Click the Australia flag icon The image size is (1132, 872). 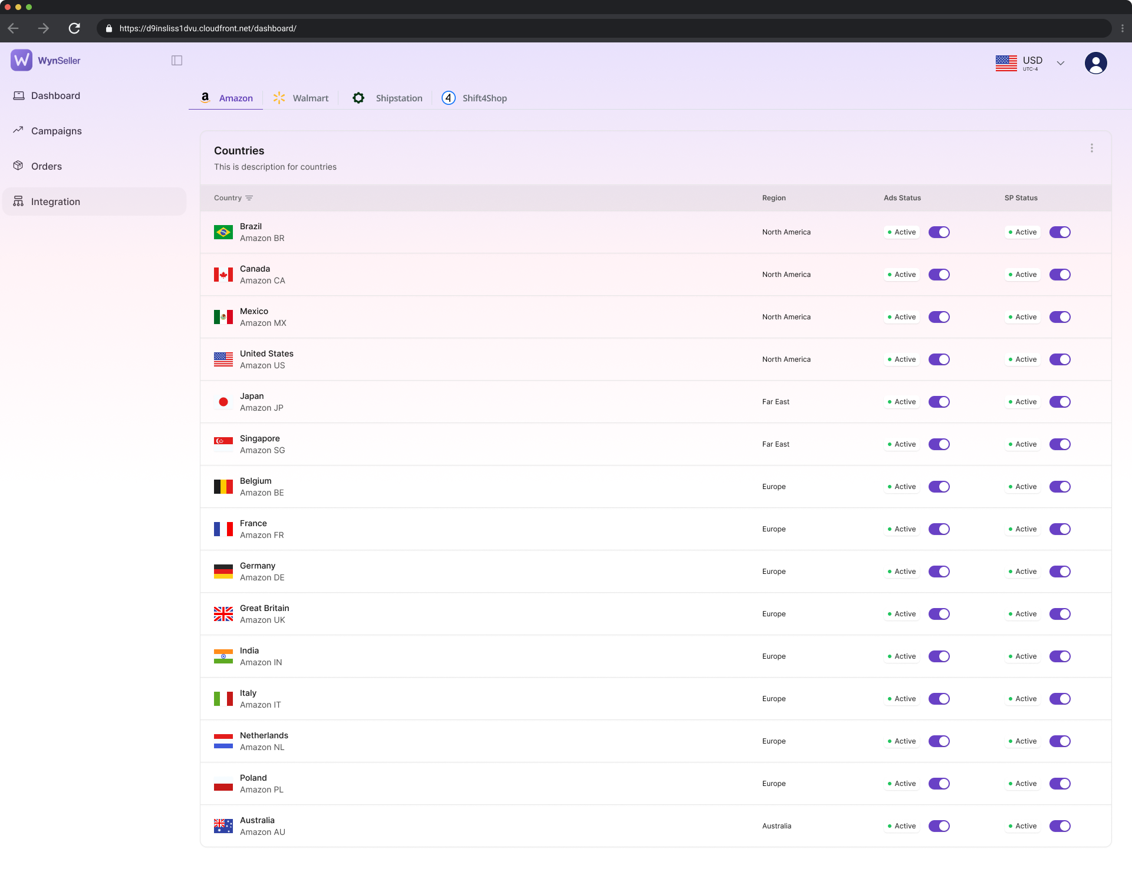coord(223,826)
